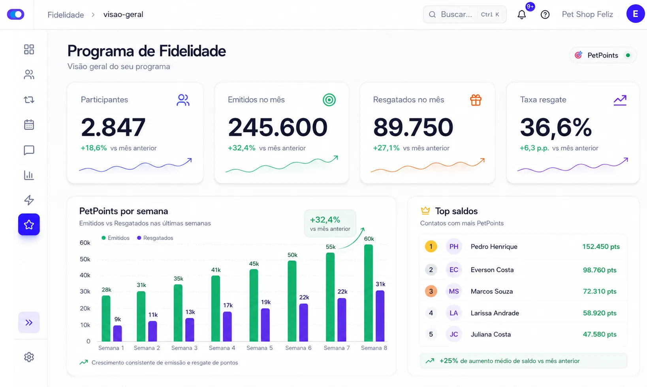Open the help question mark icon
This screenshot has height=387, width=647.
(545, 15)
